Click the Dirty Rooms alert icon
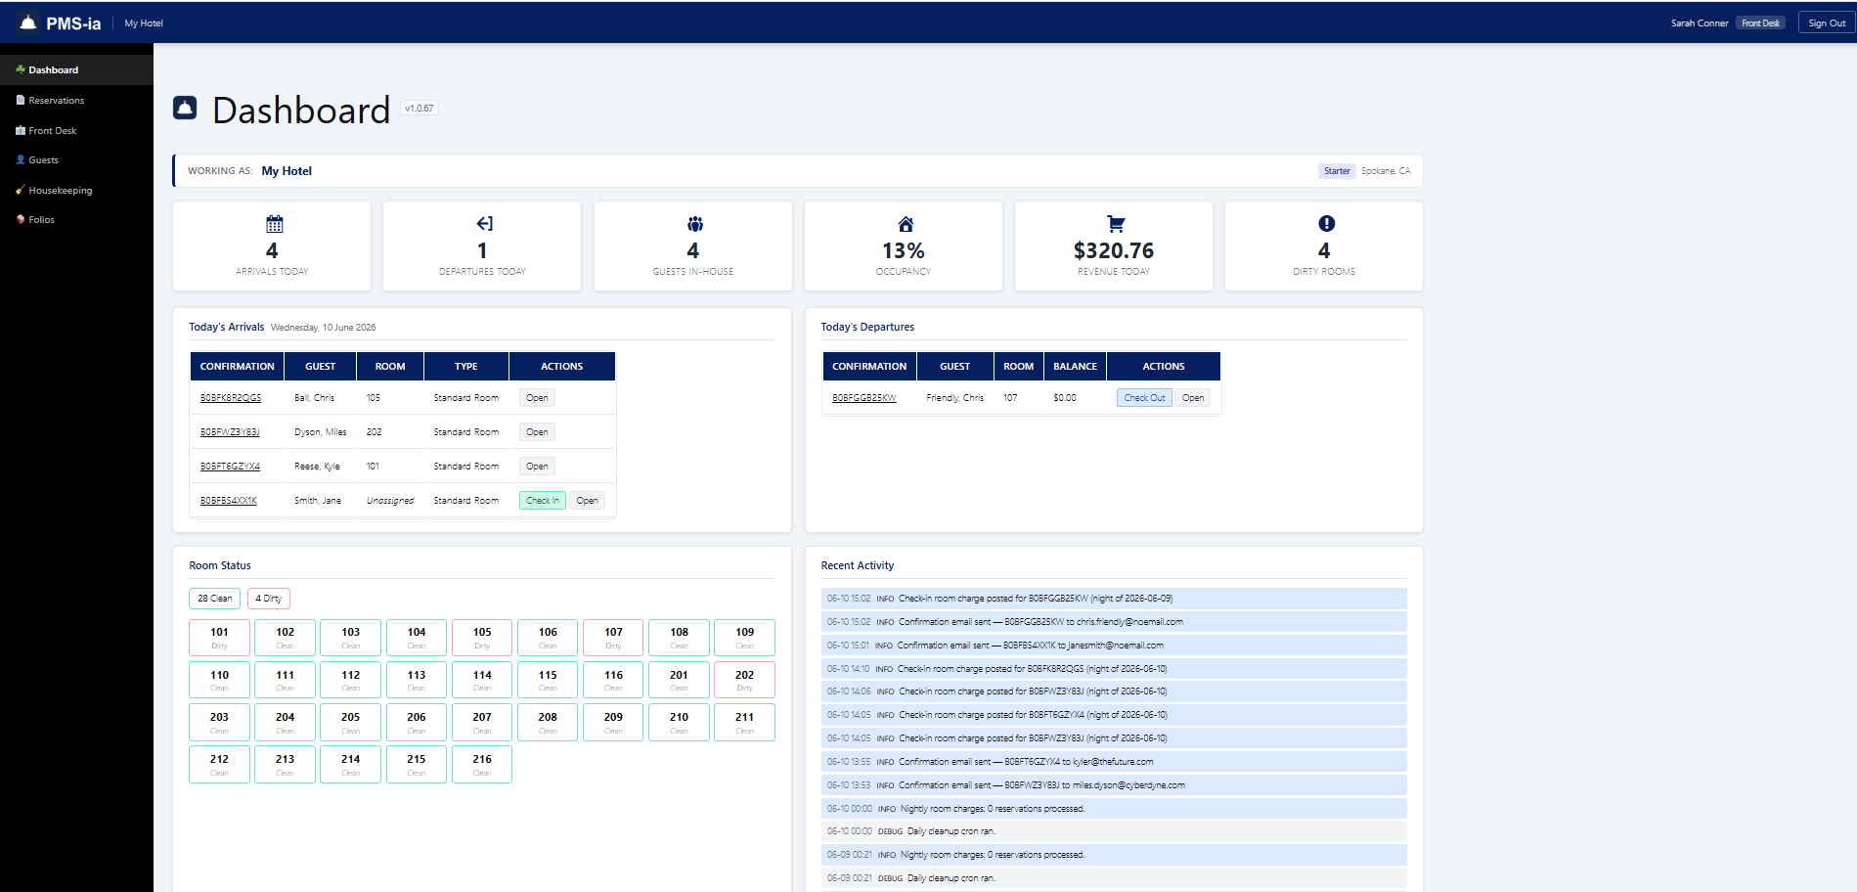The width and height of the screenshot is (1857, 892). 1326,224
